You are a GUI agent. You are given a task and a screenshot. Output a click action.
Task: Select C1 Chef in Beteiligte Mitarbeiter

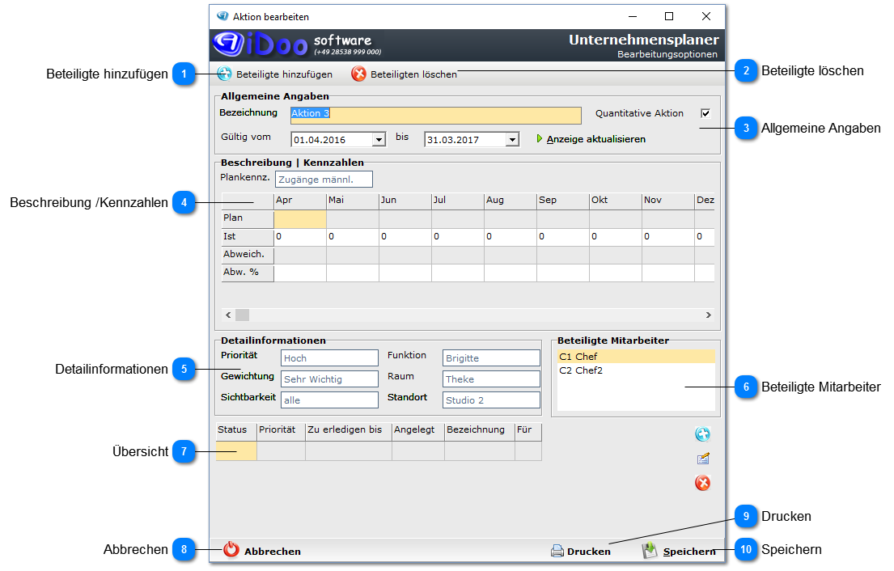point(636,357)
